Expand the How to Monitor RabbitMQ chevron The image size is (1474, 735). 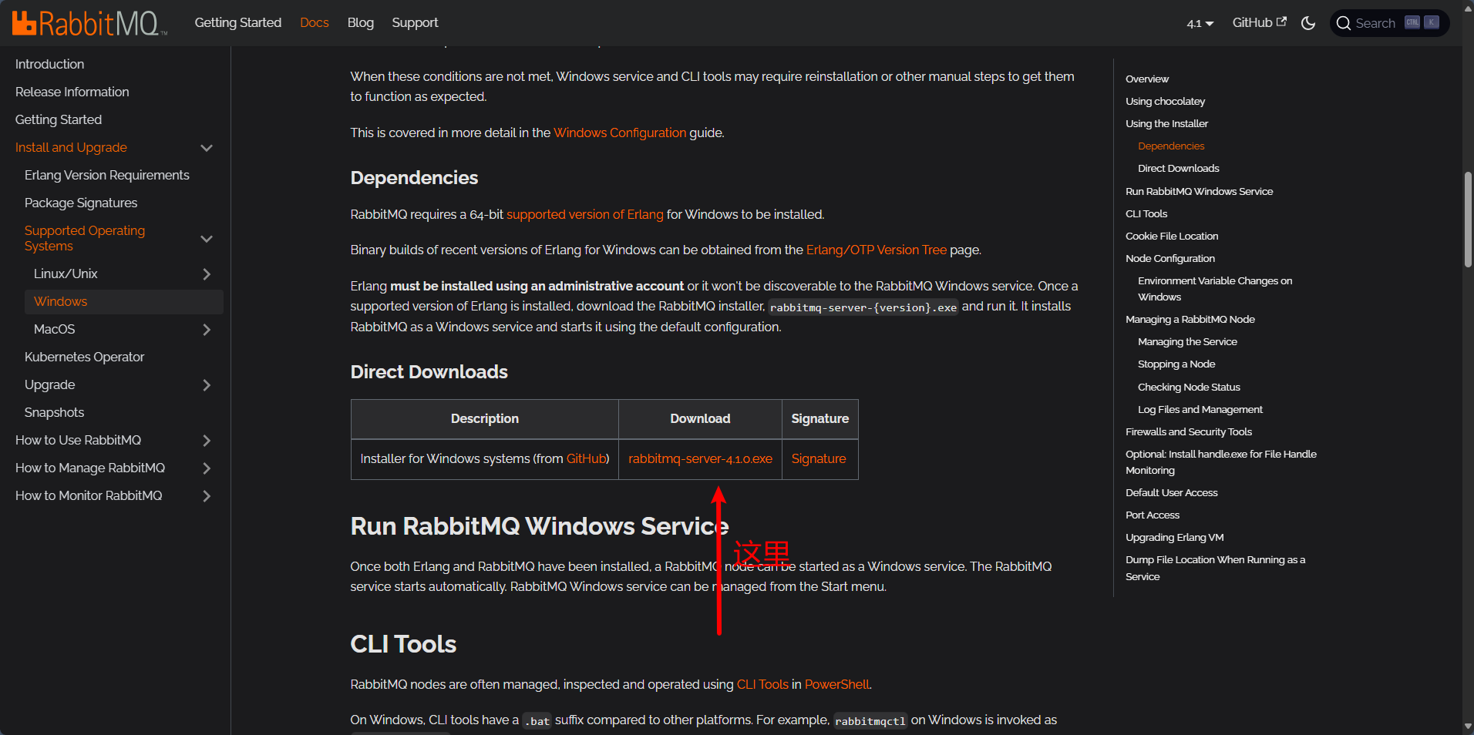(207, 495)
